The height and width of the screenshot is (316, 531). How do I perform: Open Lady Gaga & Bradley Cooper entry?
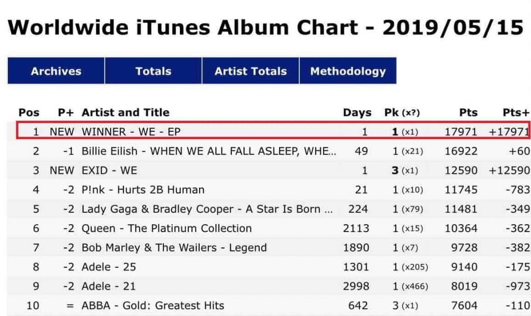click(207, 209)
